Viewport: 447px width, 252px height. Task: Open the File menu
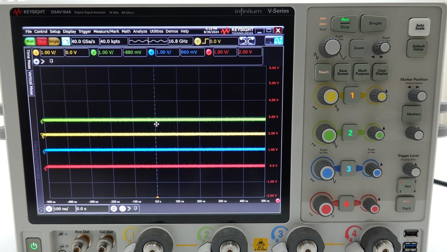coord(28,32)
